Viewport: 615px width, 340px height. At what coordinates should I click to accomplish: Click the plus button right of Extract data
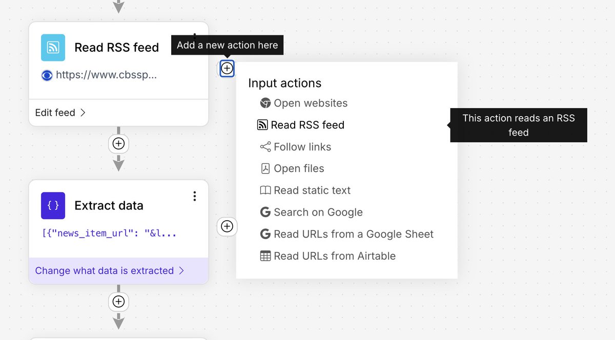[x=227, y=226]
